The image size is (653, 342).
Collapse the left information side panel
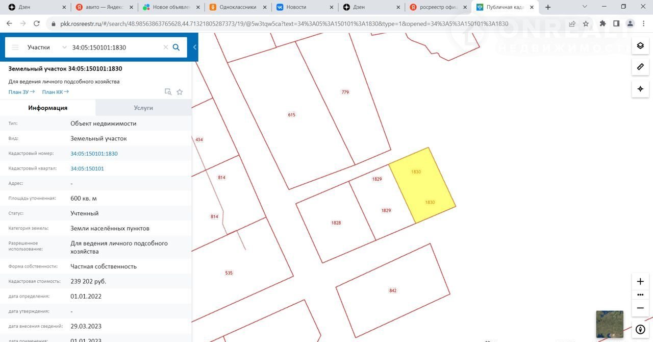pos(195,47)
